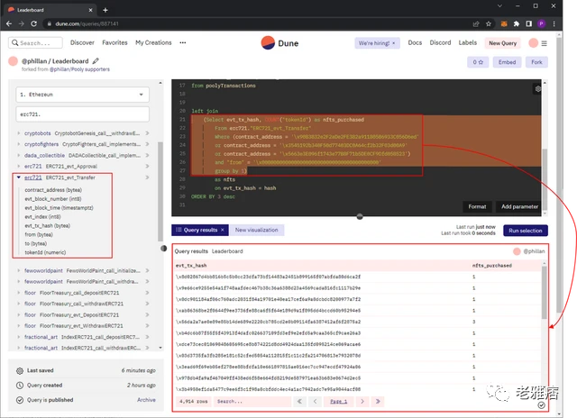The height and width of the screenshot is (418, 577).
Task: Click the Dune logo
Action: [279, 43]
